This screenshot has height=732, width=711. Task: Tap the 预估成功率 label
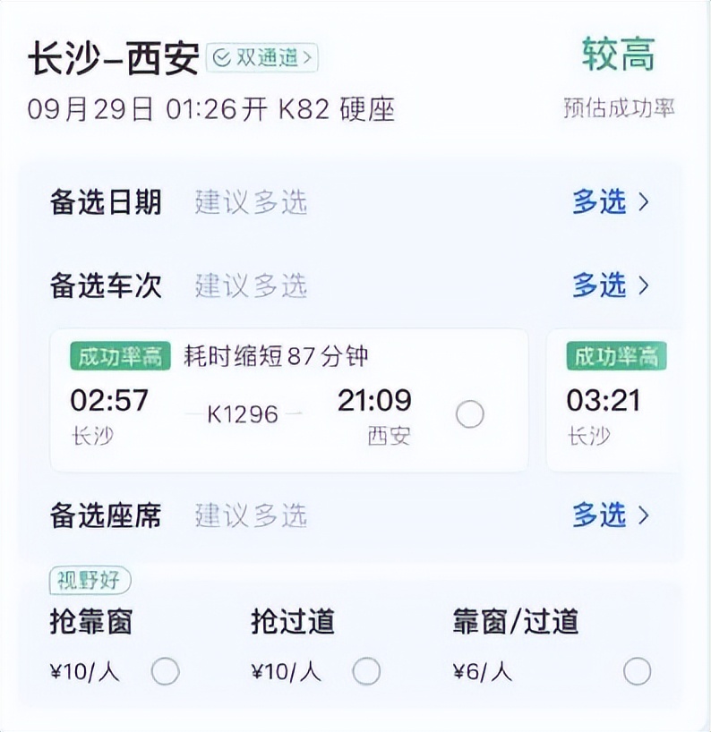pyautogui.click(x=619, y=109)
